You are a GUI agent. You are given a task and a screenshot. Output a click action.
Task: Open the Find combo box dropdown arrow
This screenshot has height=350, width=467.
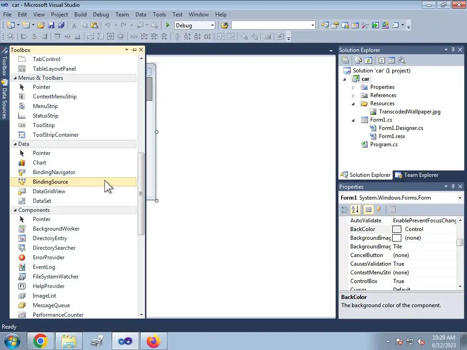coord(312,26)
